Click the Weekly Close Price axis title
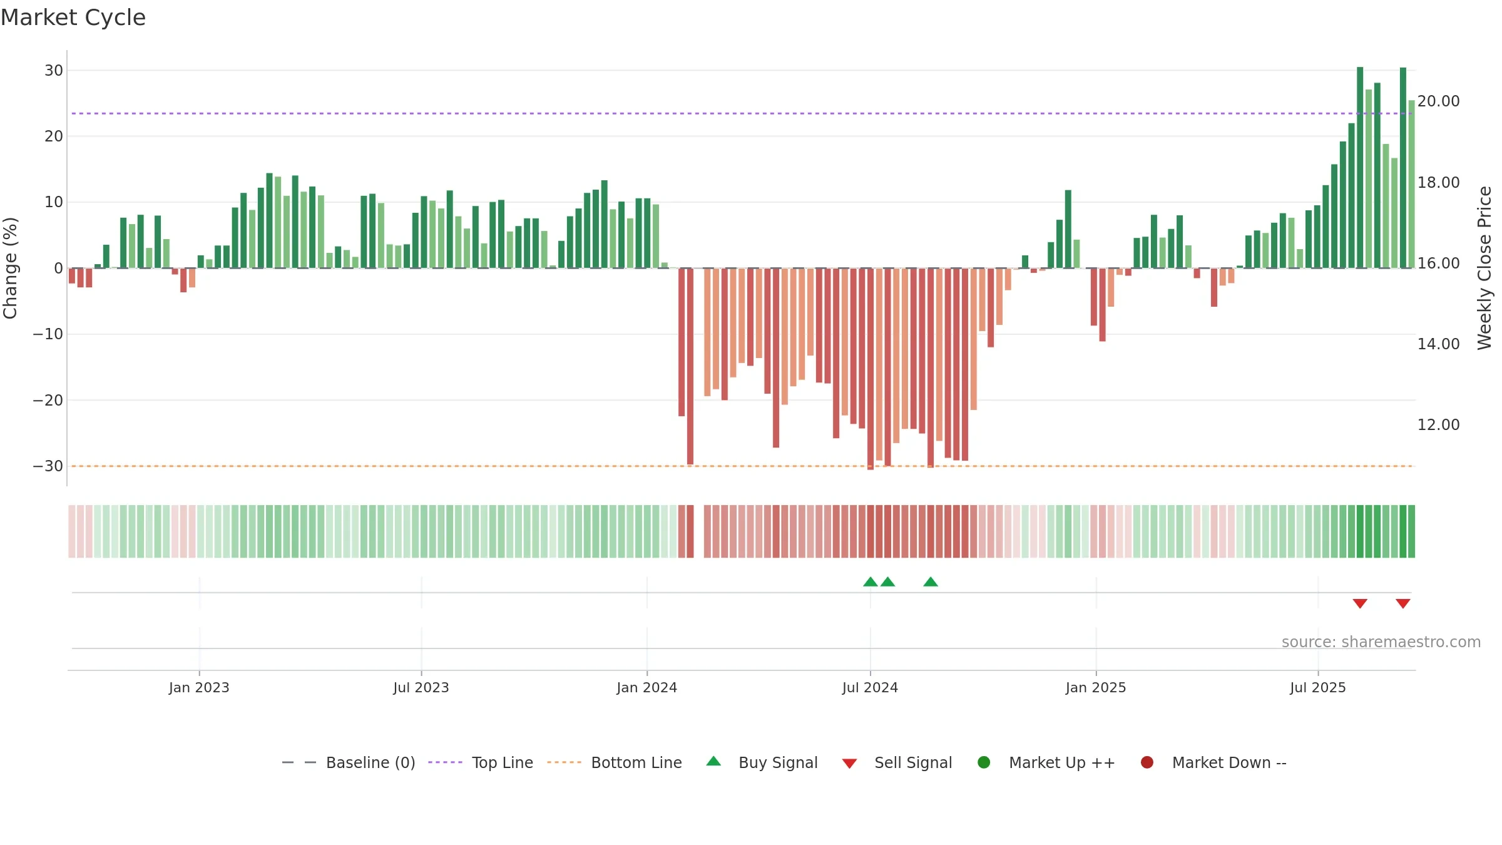Viewport: 1502px width, 845px height. click(1484, 268)
